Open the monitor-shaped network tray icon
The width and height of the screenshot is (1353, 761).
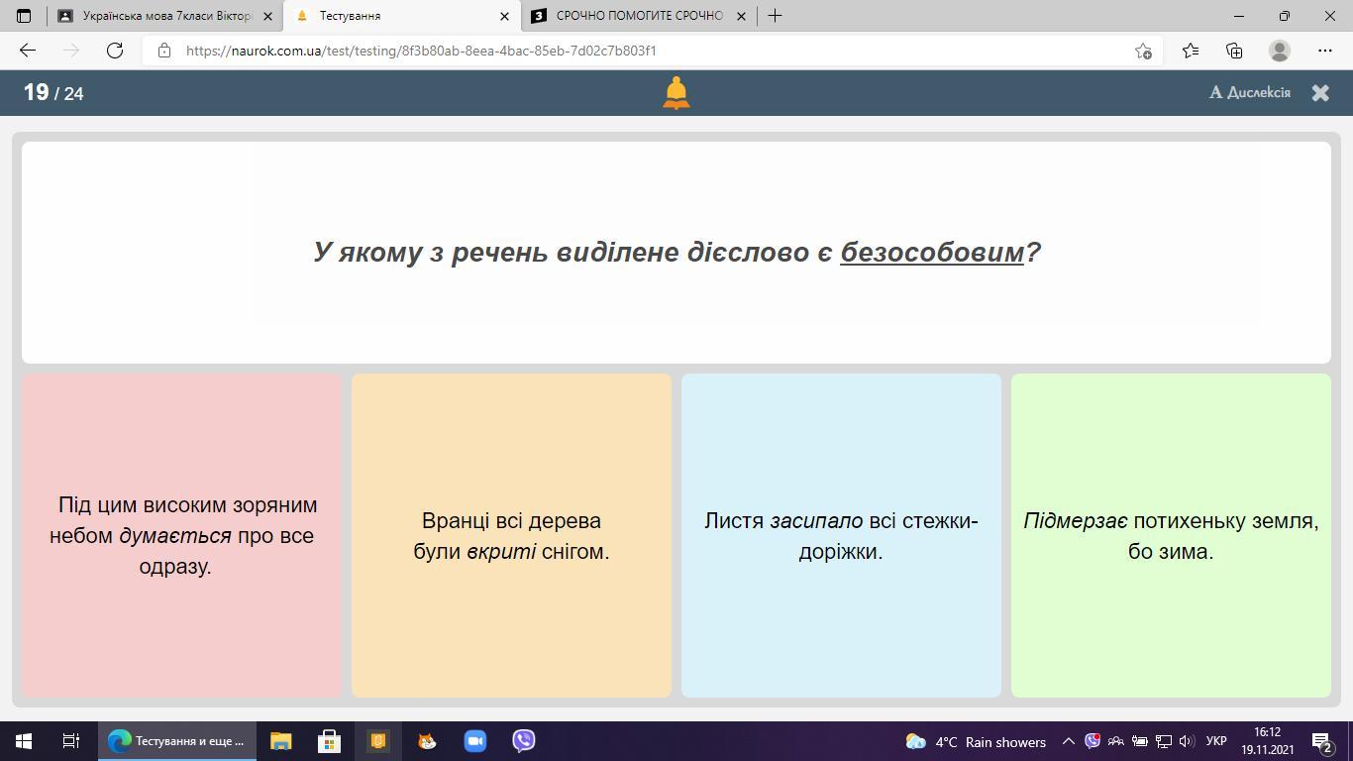pos(1164,741)
